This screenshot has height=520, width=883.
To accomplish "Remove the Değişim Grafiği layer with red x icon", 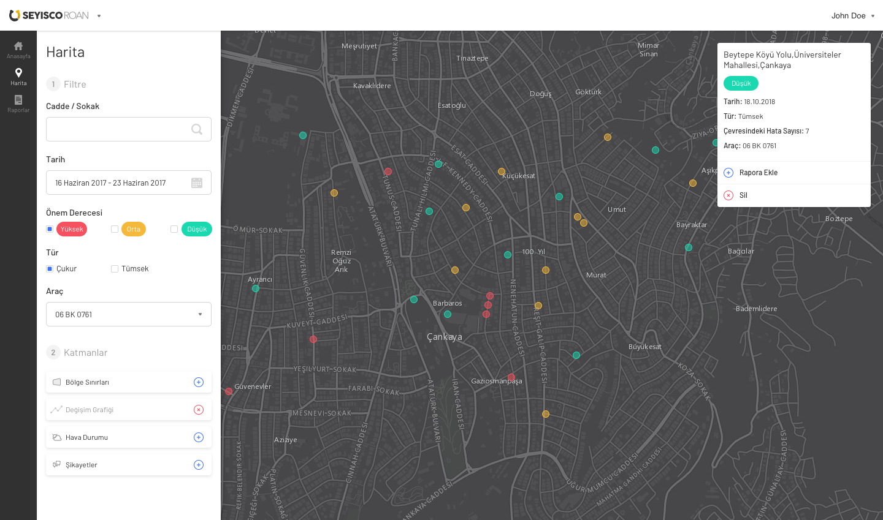I will click(x=199, y=410).
